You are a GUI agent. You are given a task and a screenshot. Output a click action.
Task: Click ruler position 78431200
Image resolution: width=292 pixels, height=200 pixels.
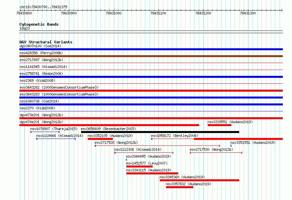tap(203, 13)
